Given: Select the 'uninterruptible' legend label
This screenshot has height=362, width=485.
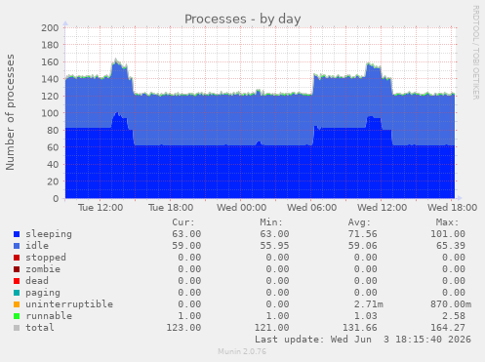Looking at the screenshot, I should 69,304.
